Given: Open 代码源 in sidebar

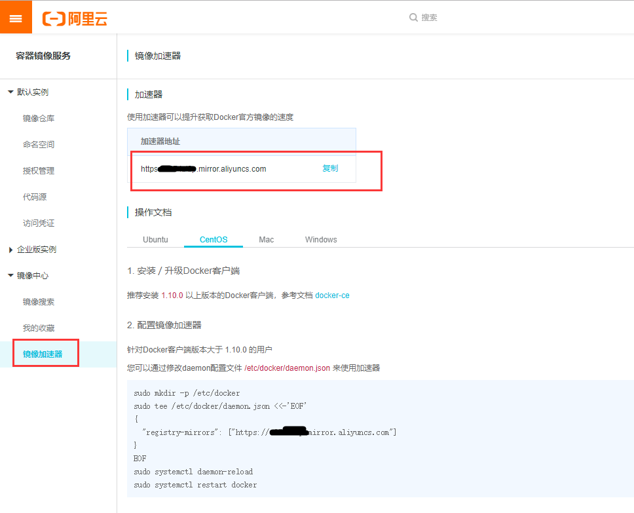Looking at the screenshot, I should [x=35, y=197].
